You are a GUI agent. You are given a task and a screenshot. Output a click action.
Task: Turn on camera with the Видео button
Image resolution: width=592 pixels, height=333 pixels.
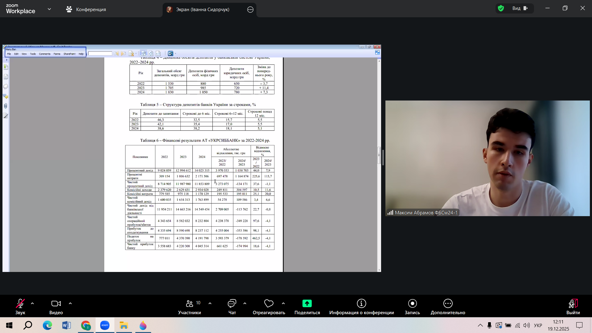click(x=56, y=306)
